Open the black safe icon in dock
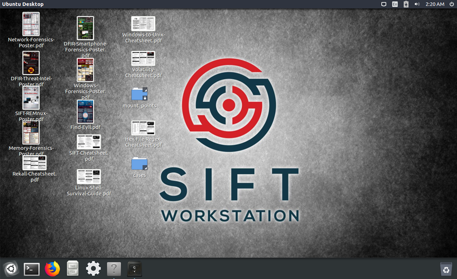The image size is (457, 279). (135, 269)
